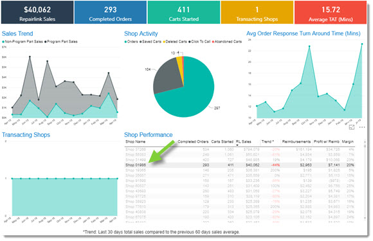Select the Shop 19365 row
Screen dimensions: 373x241
pos(240,170)
